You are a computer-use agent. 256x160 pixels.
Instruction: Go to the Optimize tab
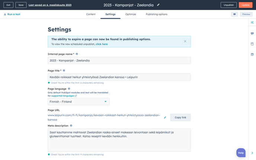131,14
